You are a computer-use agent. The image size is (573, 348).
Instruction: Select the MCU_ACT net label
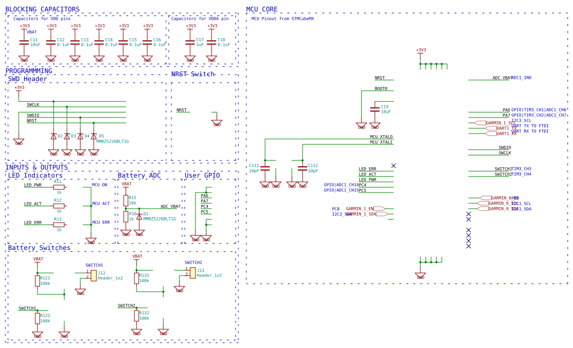coord(101,204)
